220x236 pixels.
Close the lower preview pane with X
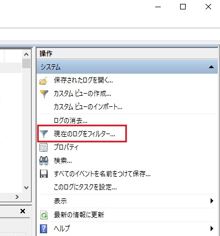[x=23, y=211]
